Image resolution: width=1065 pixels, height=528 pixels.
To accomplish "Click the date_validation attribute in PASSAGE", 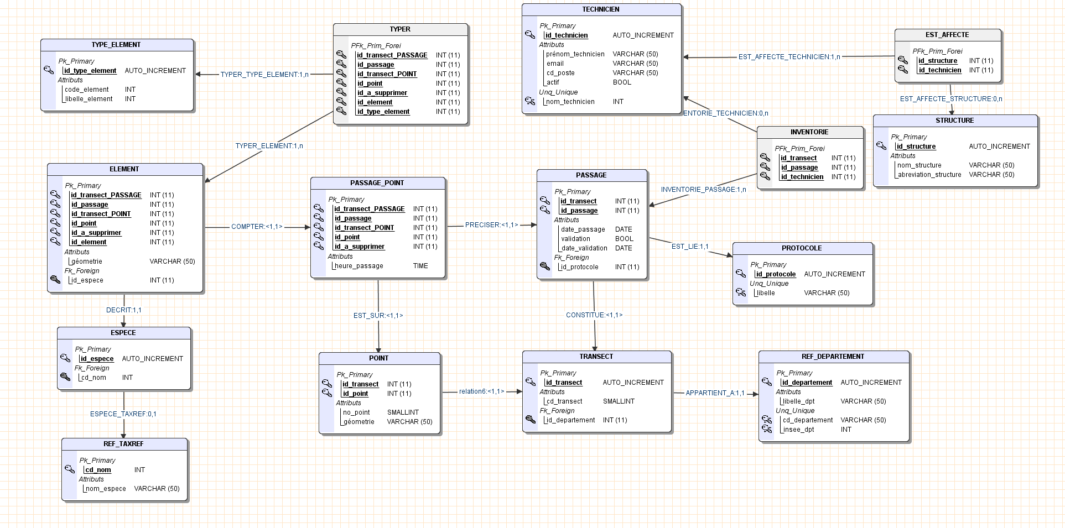I will tap(584, 248).
